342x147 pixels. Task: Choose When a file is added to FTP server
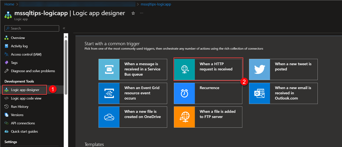point(208,117)
